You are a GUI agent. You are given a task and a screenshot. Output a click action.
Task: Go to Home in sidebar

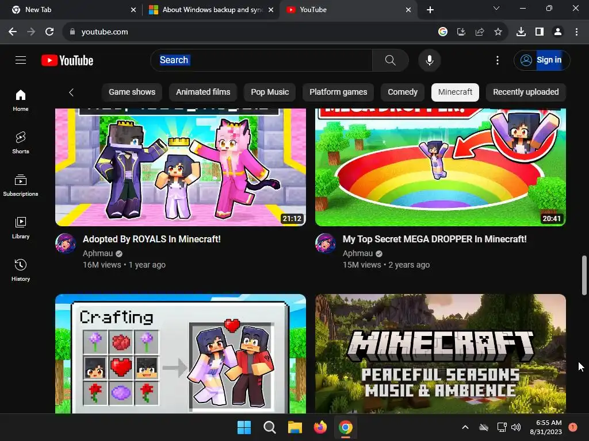point(21,100)
